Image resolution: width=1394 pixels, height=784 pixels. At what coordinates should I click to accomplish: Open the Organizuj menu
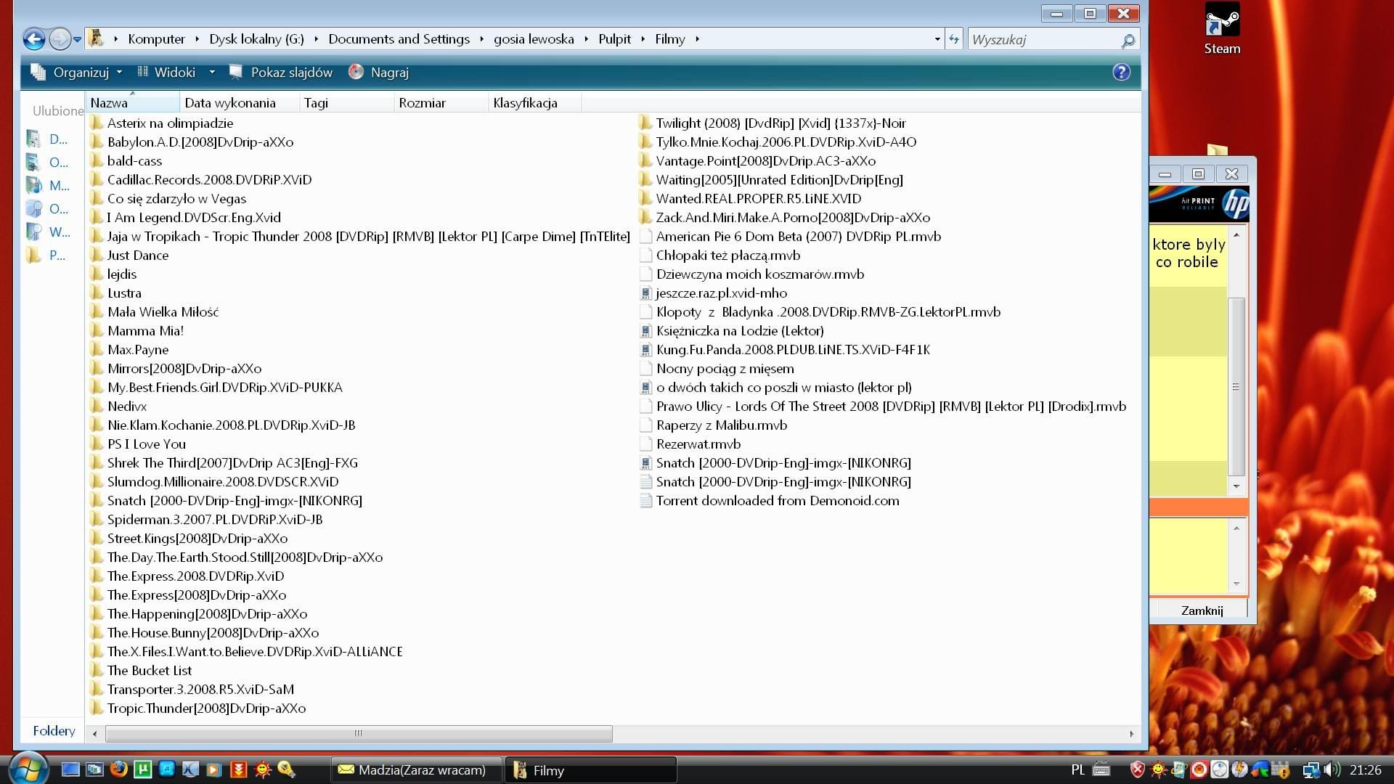(77, 73)
